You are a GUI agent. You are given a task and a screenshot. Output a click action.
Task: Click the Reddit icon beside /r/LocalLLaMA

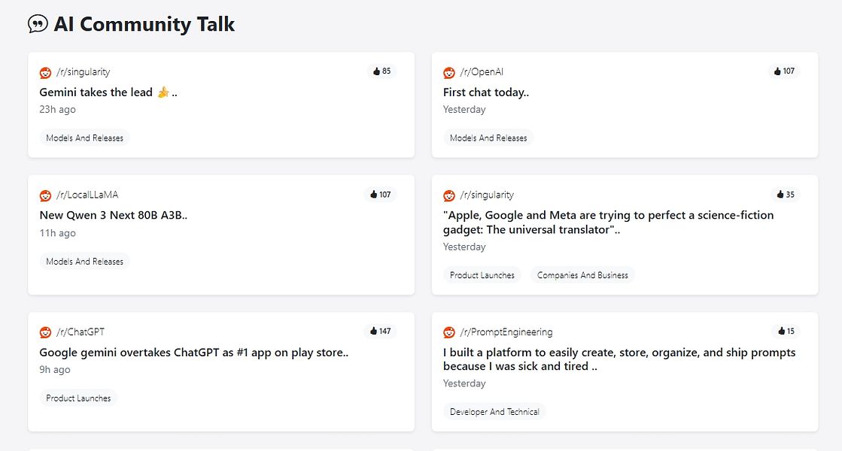46,195
